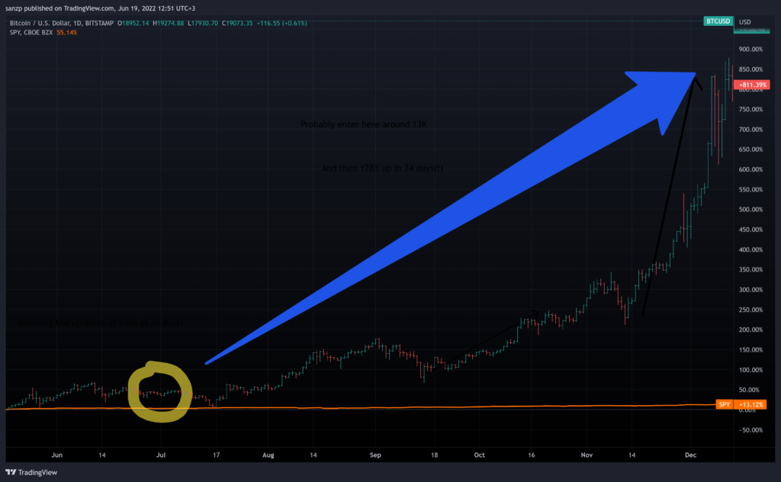Click the TradingView logo at bottom left
Viewport: 781px width, 482px height.
pyautogui.click(x=31, y=472)
